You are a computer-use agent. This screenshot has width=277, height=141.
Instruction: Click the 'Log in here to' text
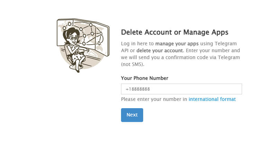[138, 44]
